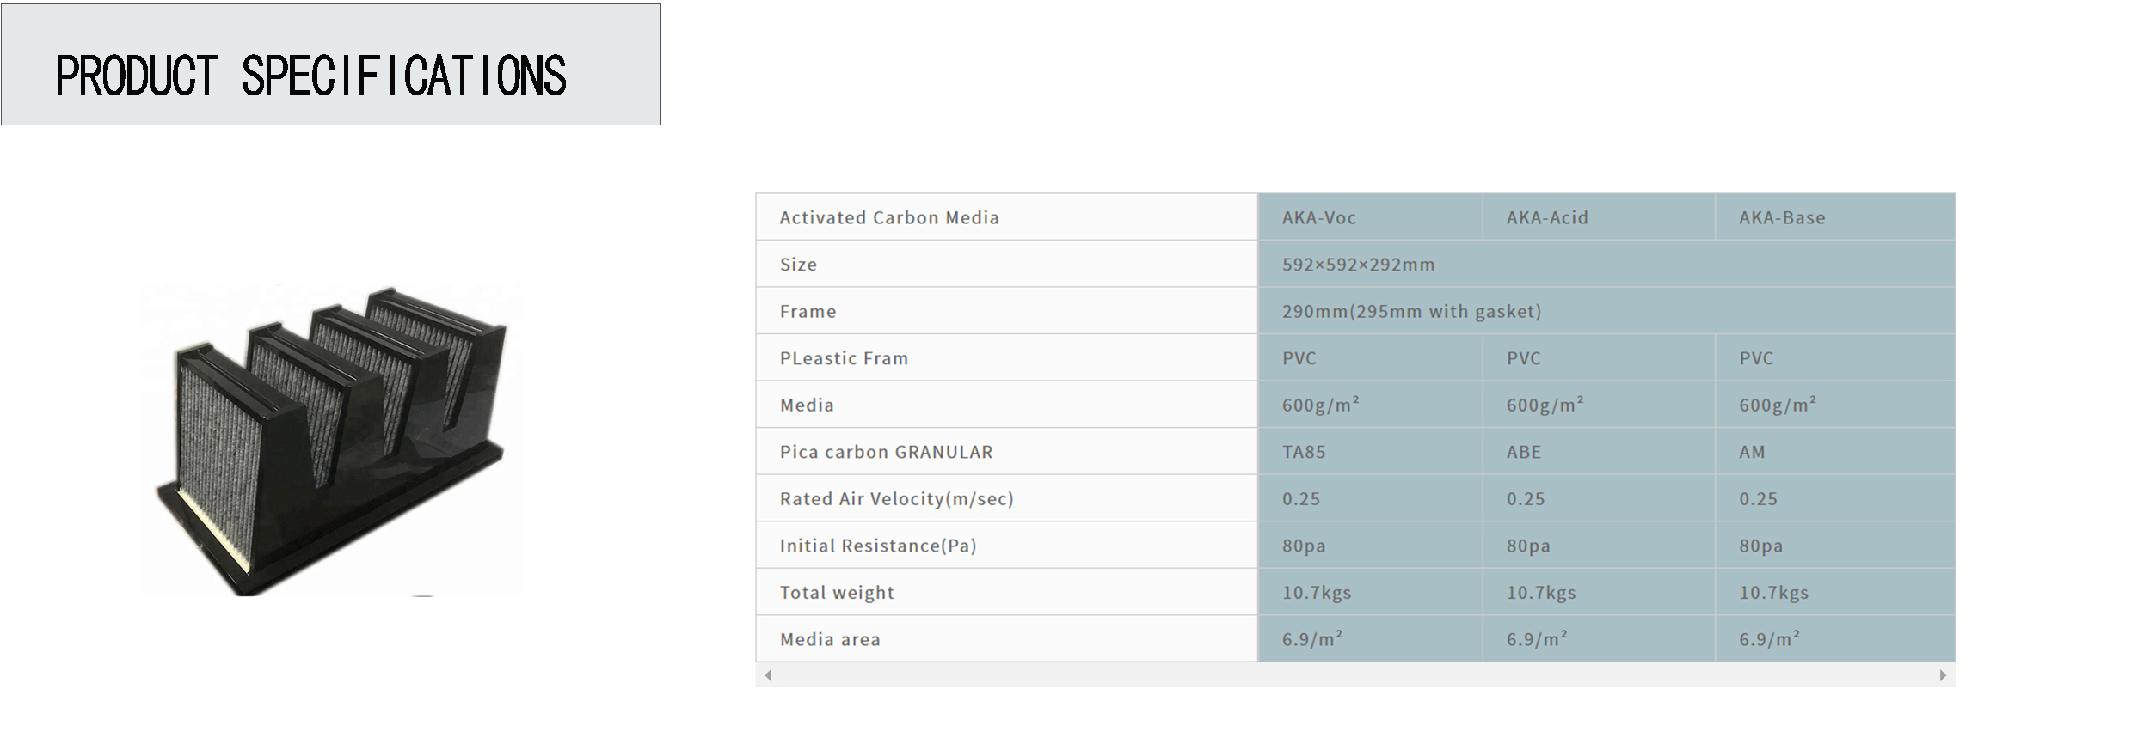Click the Total weight row label
Viewport: 2150px width, 750px height.
(x=837, y=593)
